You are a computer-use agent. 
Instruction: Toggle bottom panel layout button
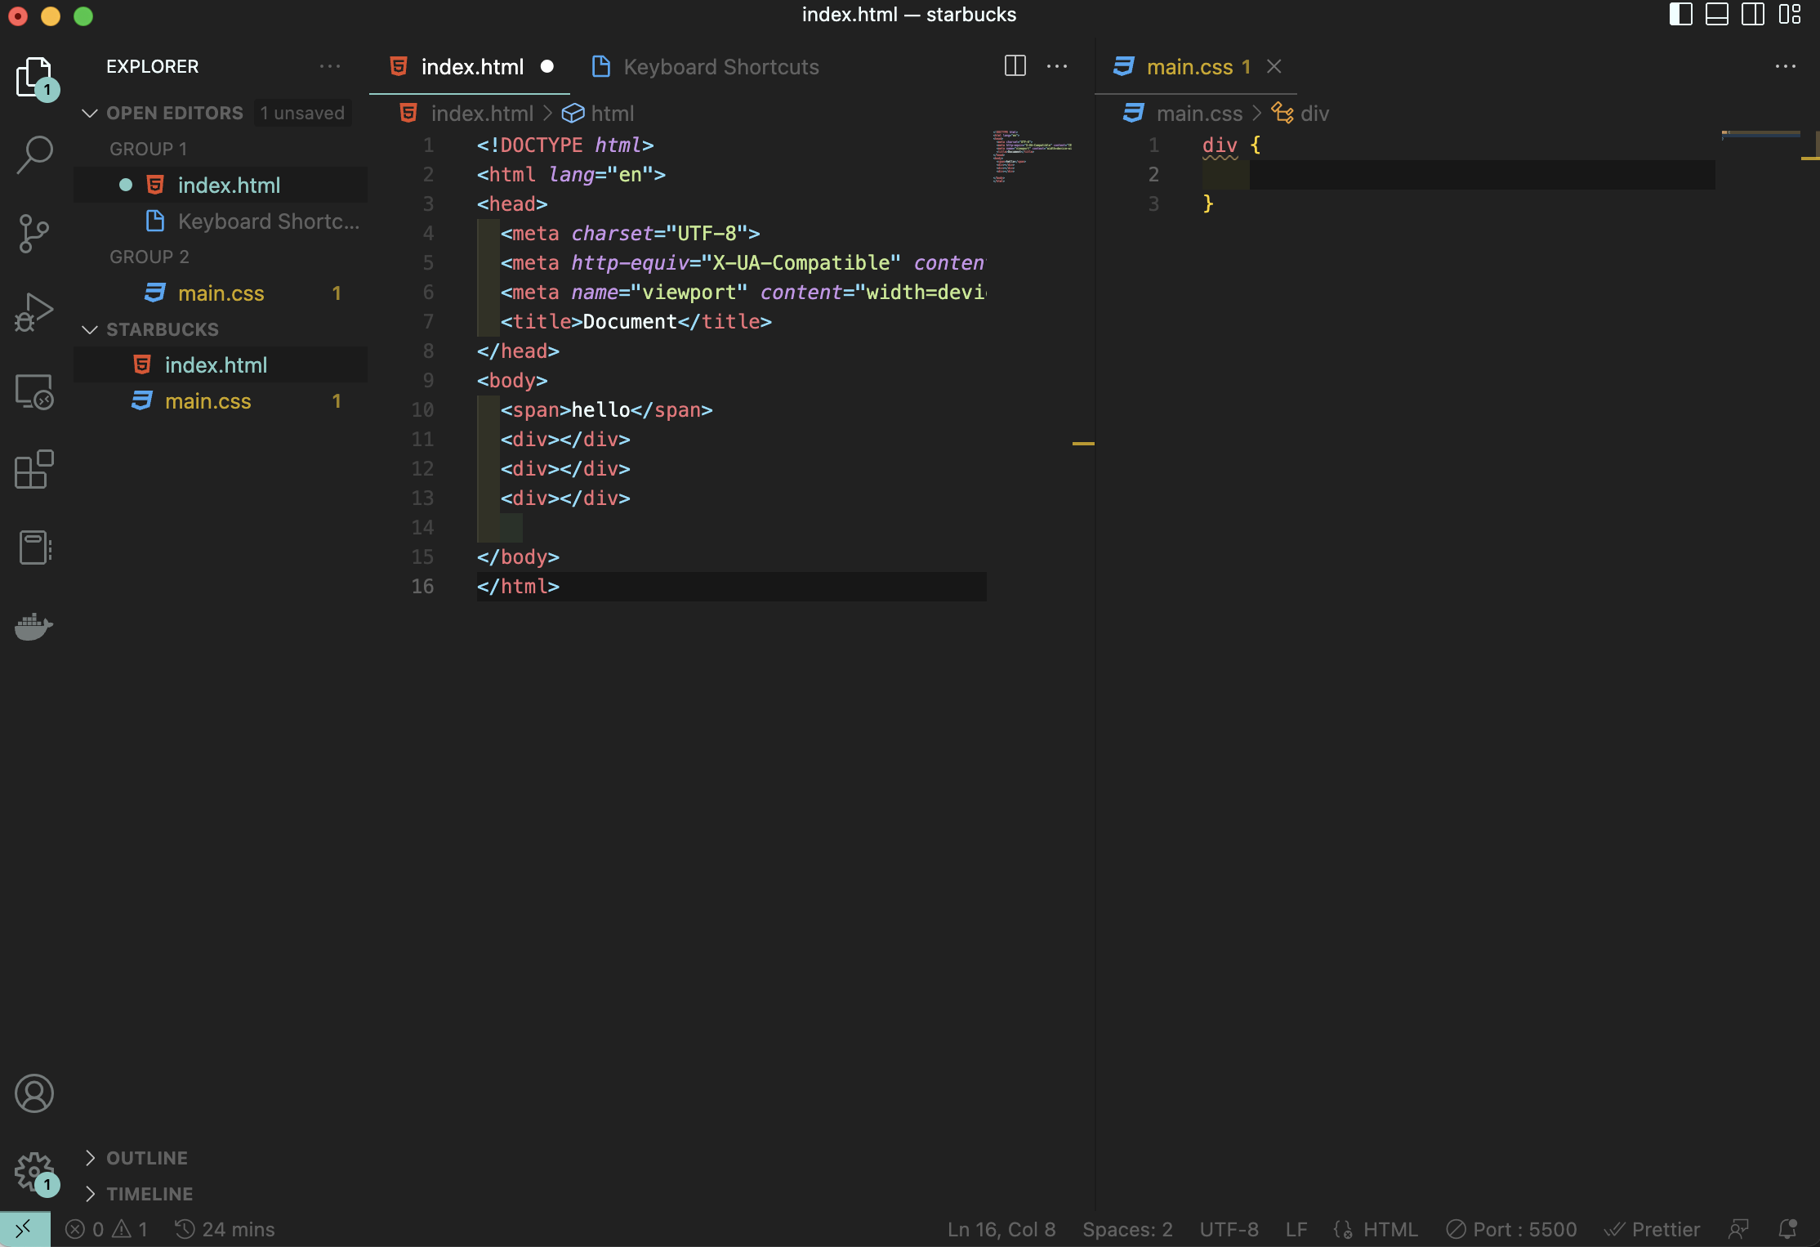[x=1716, y=15]
